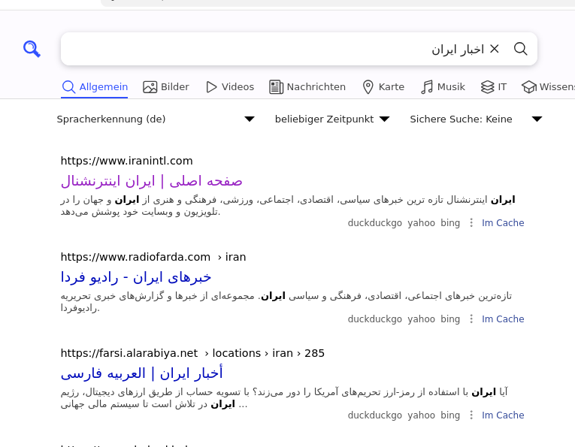Expand the Sichere Suche dropdown
The image size is (575, 447).
pos(476,119)
